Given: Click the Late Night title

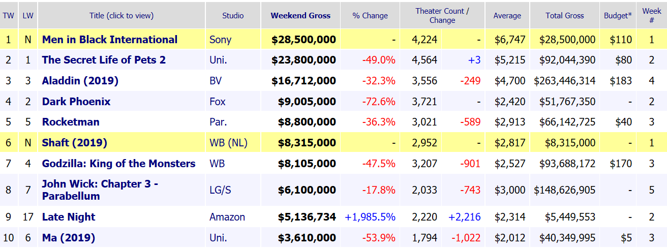Looking at the screenshot, I should (69, 217).
